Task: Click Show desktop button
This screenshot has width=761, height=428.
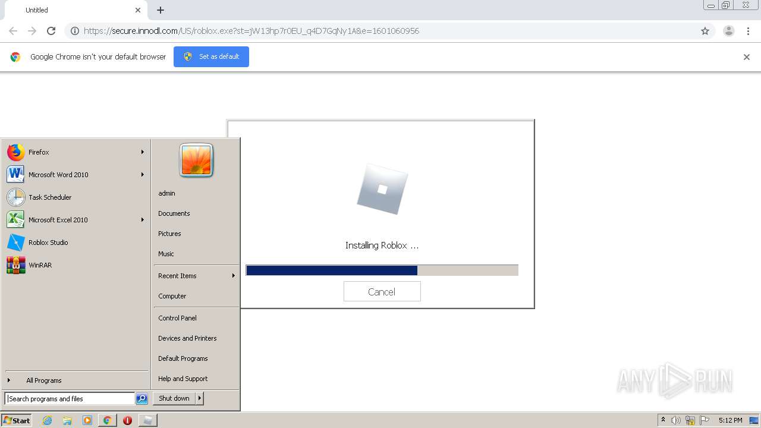Action: (x=754, y=420)
